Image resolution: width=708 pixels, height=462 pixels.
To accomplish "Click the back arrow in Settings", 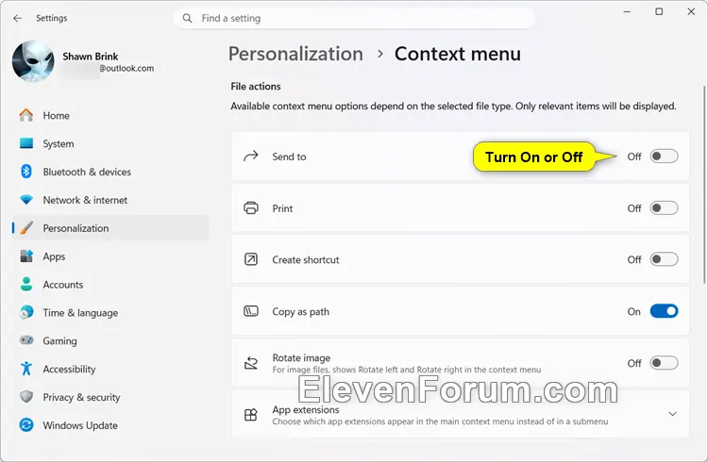I will point(18,18).
